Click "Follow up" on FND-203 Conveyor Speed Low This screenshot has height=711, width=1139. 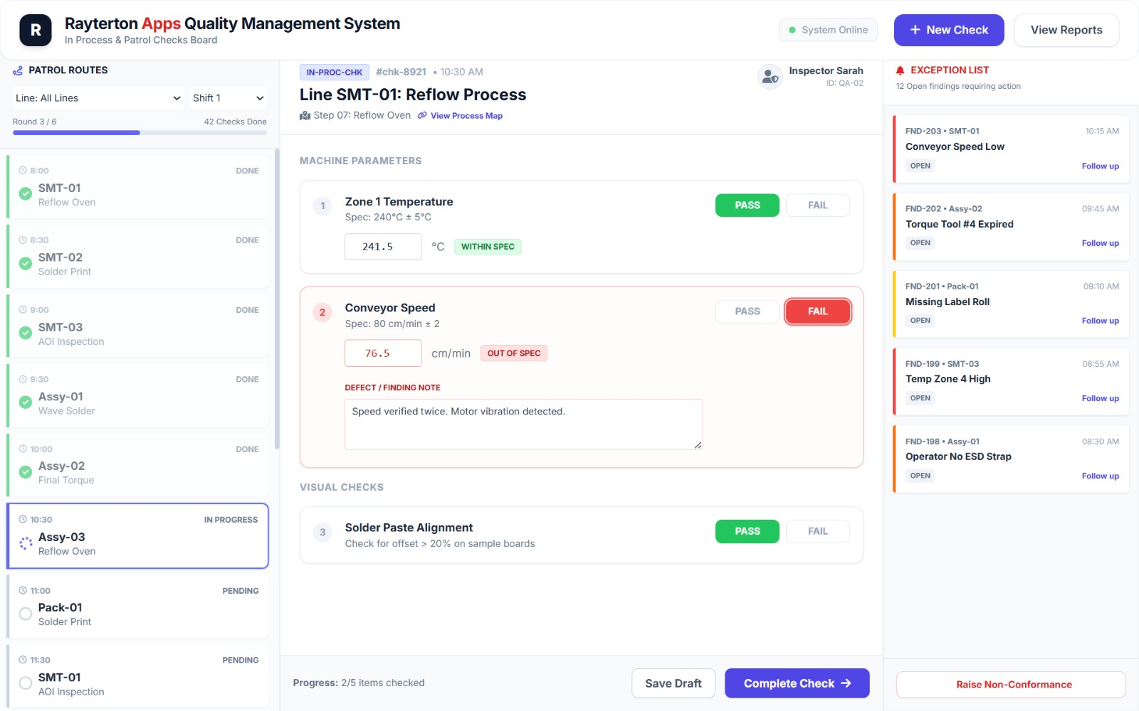[x=1100, y=166]
